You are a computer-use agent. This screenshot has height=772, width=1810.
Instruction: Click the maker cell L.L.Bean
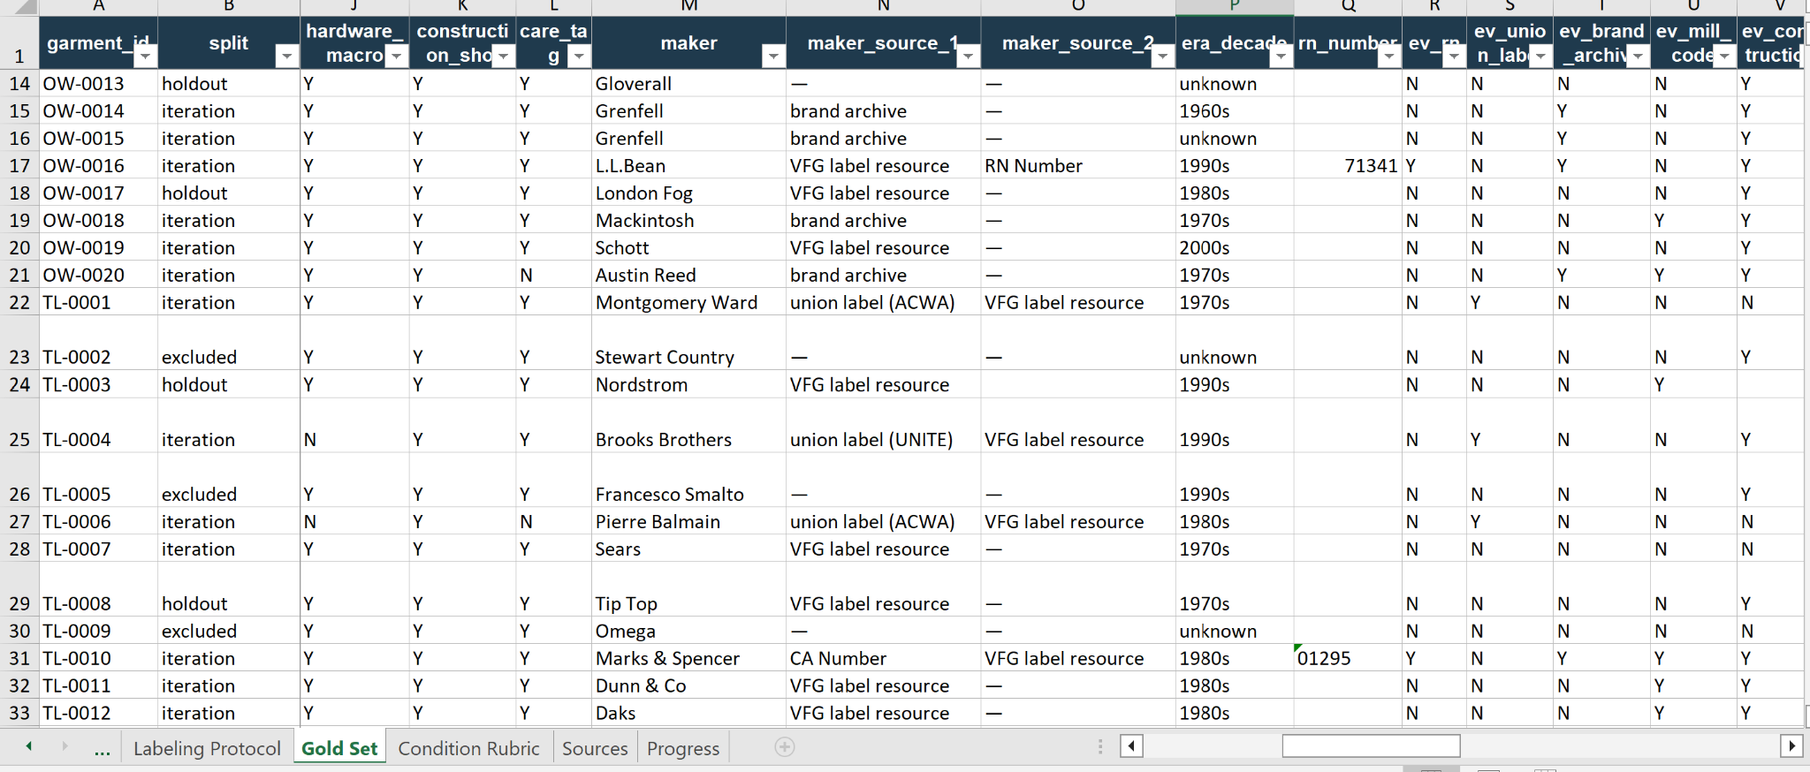click(x=688, y=165)
